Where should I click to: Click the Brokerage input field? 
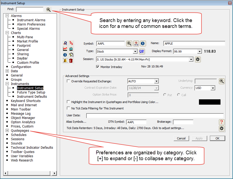point(183,122)
